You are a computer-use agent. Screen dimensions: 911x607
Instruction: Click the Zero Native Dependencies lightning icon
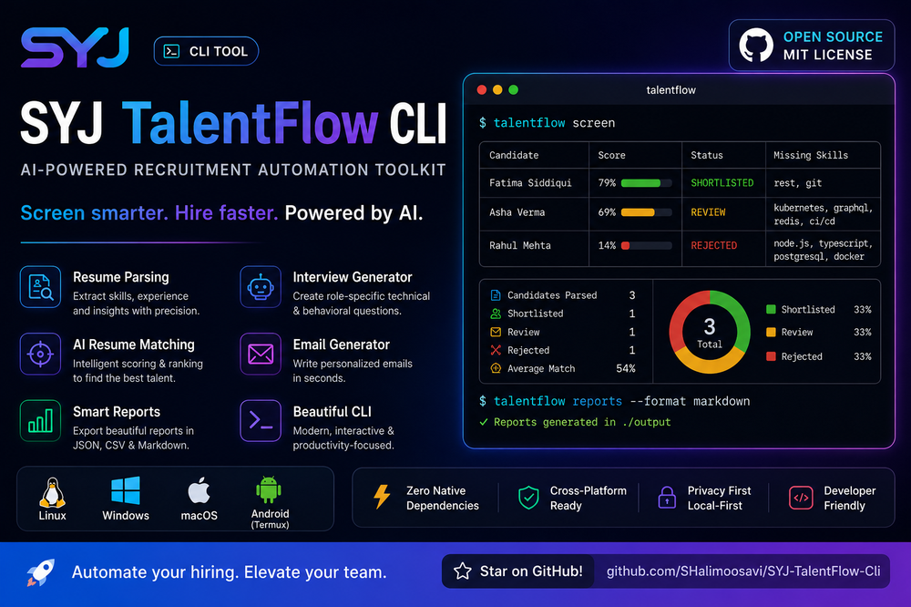click(382, 497)
